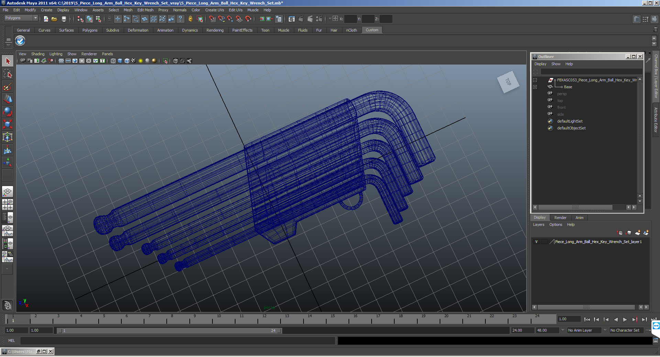Move selected layer up icon
This screenshot has height=357, width=660.
[620, 233]
